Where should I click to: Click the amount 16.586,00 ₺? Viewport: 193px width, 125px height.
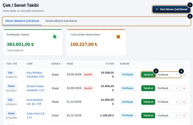107,75
